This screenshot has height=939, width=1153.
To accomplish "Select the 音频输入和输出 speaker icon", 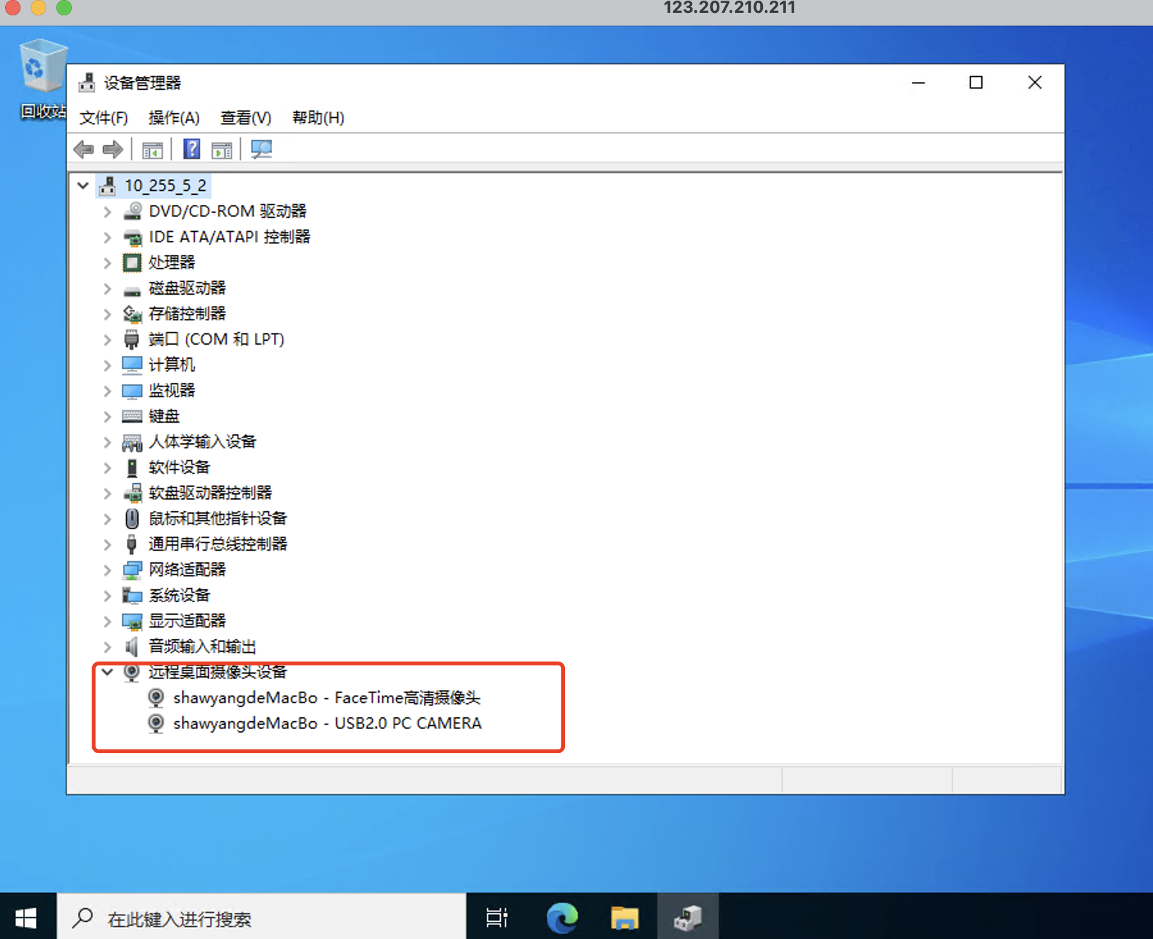I will pyautogui.click(x=132, y=647).
